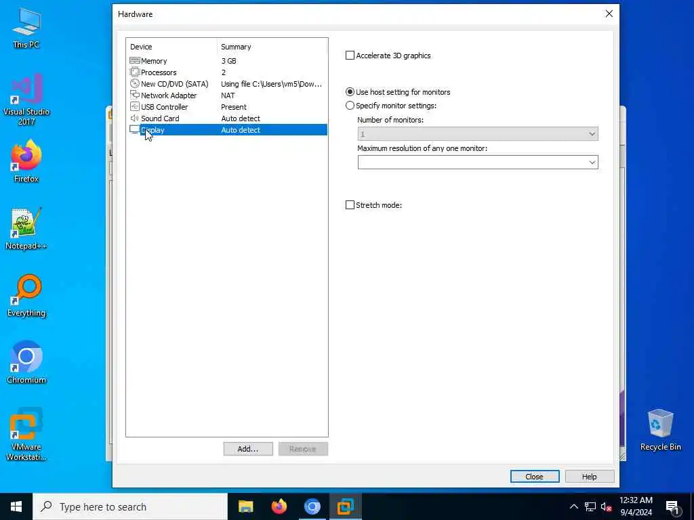
Task: Close the Hardware dialog with X
Action: 609,14
